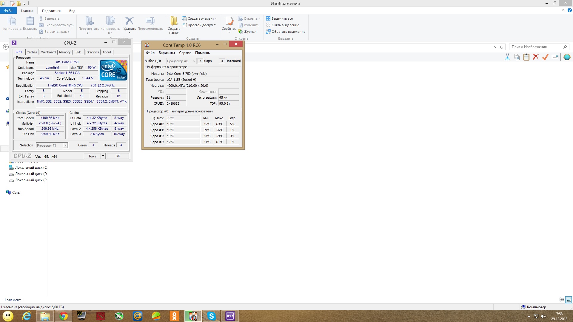Click the refresh icon beside the address bar
The image size is (573, 322).
tap(502, 47)
